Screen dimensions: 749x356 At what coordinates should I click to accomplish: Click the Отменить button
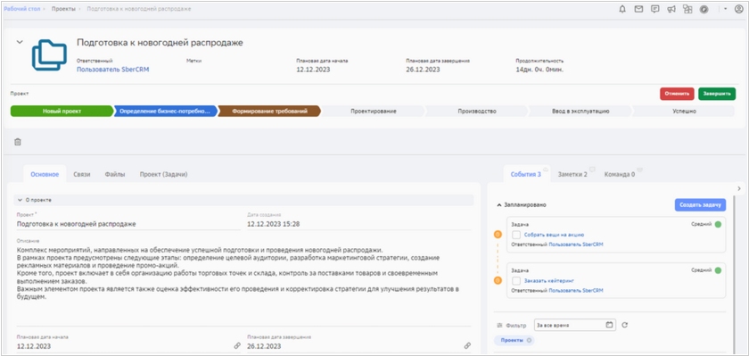677,94
